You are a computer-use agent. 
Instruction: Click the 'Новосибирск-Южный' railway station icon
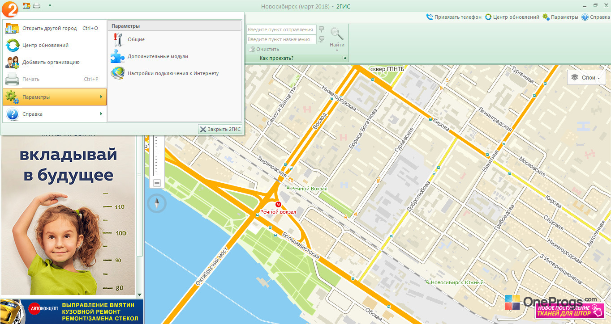428,282
